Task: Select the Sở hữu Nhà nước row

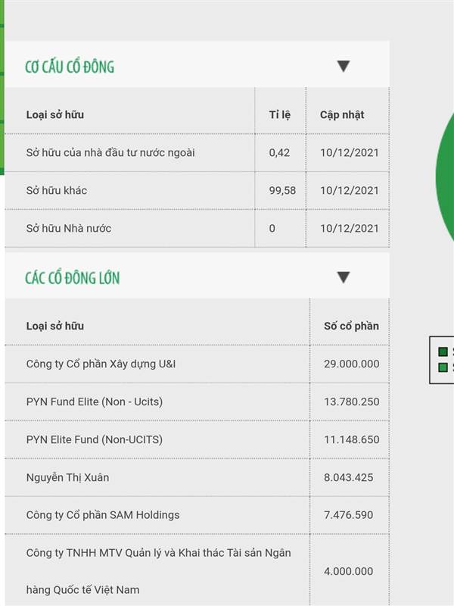Action: point(197,229)
